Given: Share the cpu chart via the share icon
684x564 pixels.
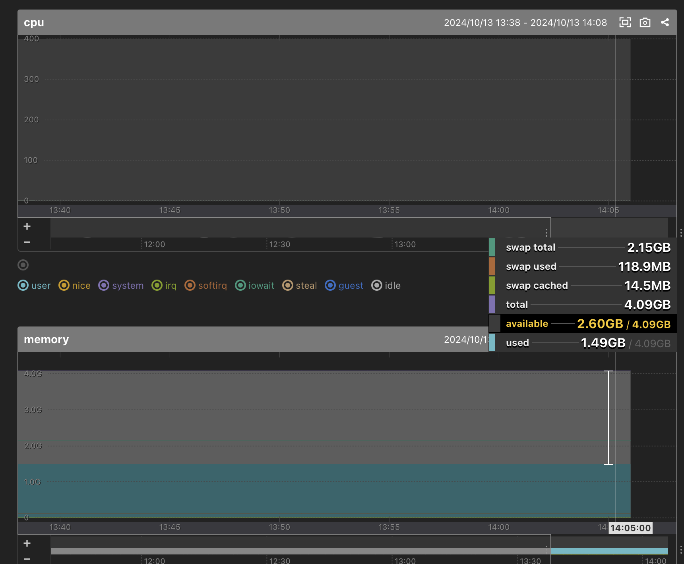Looking at the screenshot, I should pyautogui.click(x=665, y=23).
